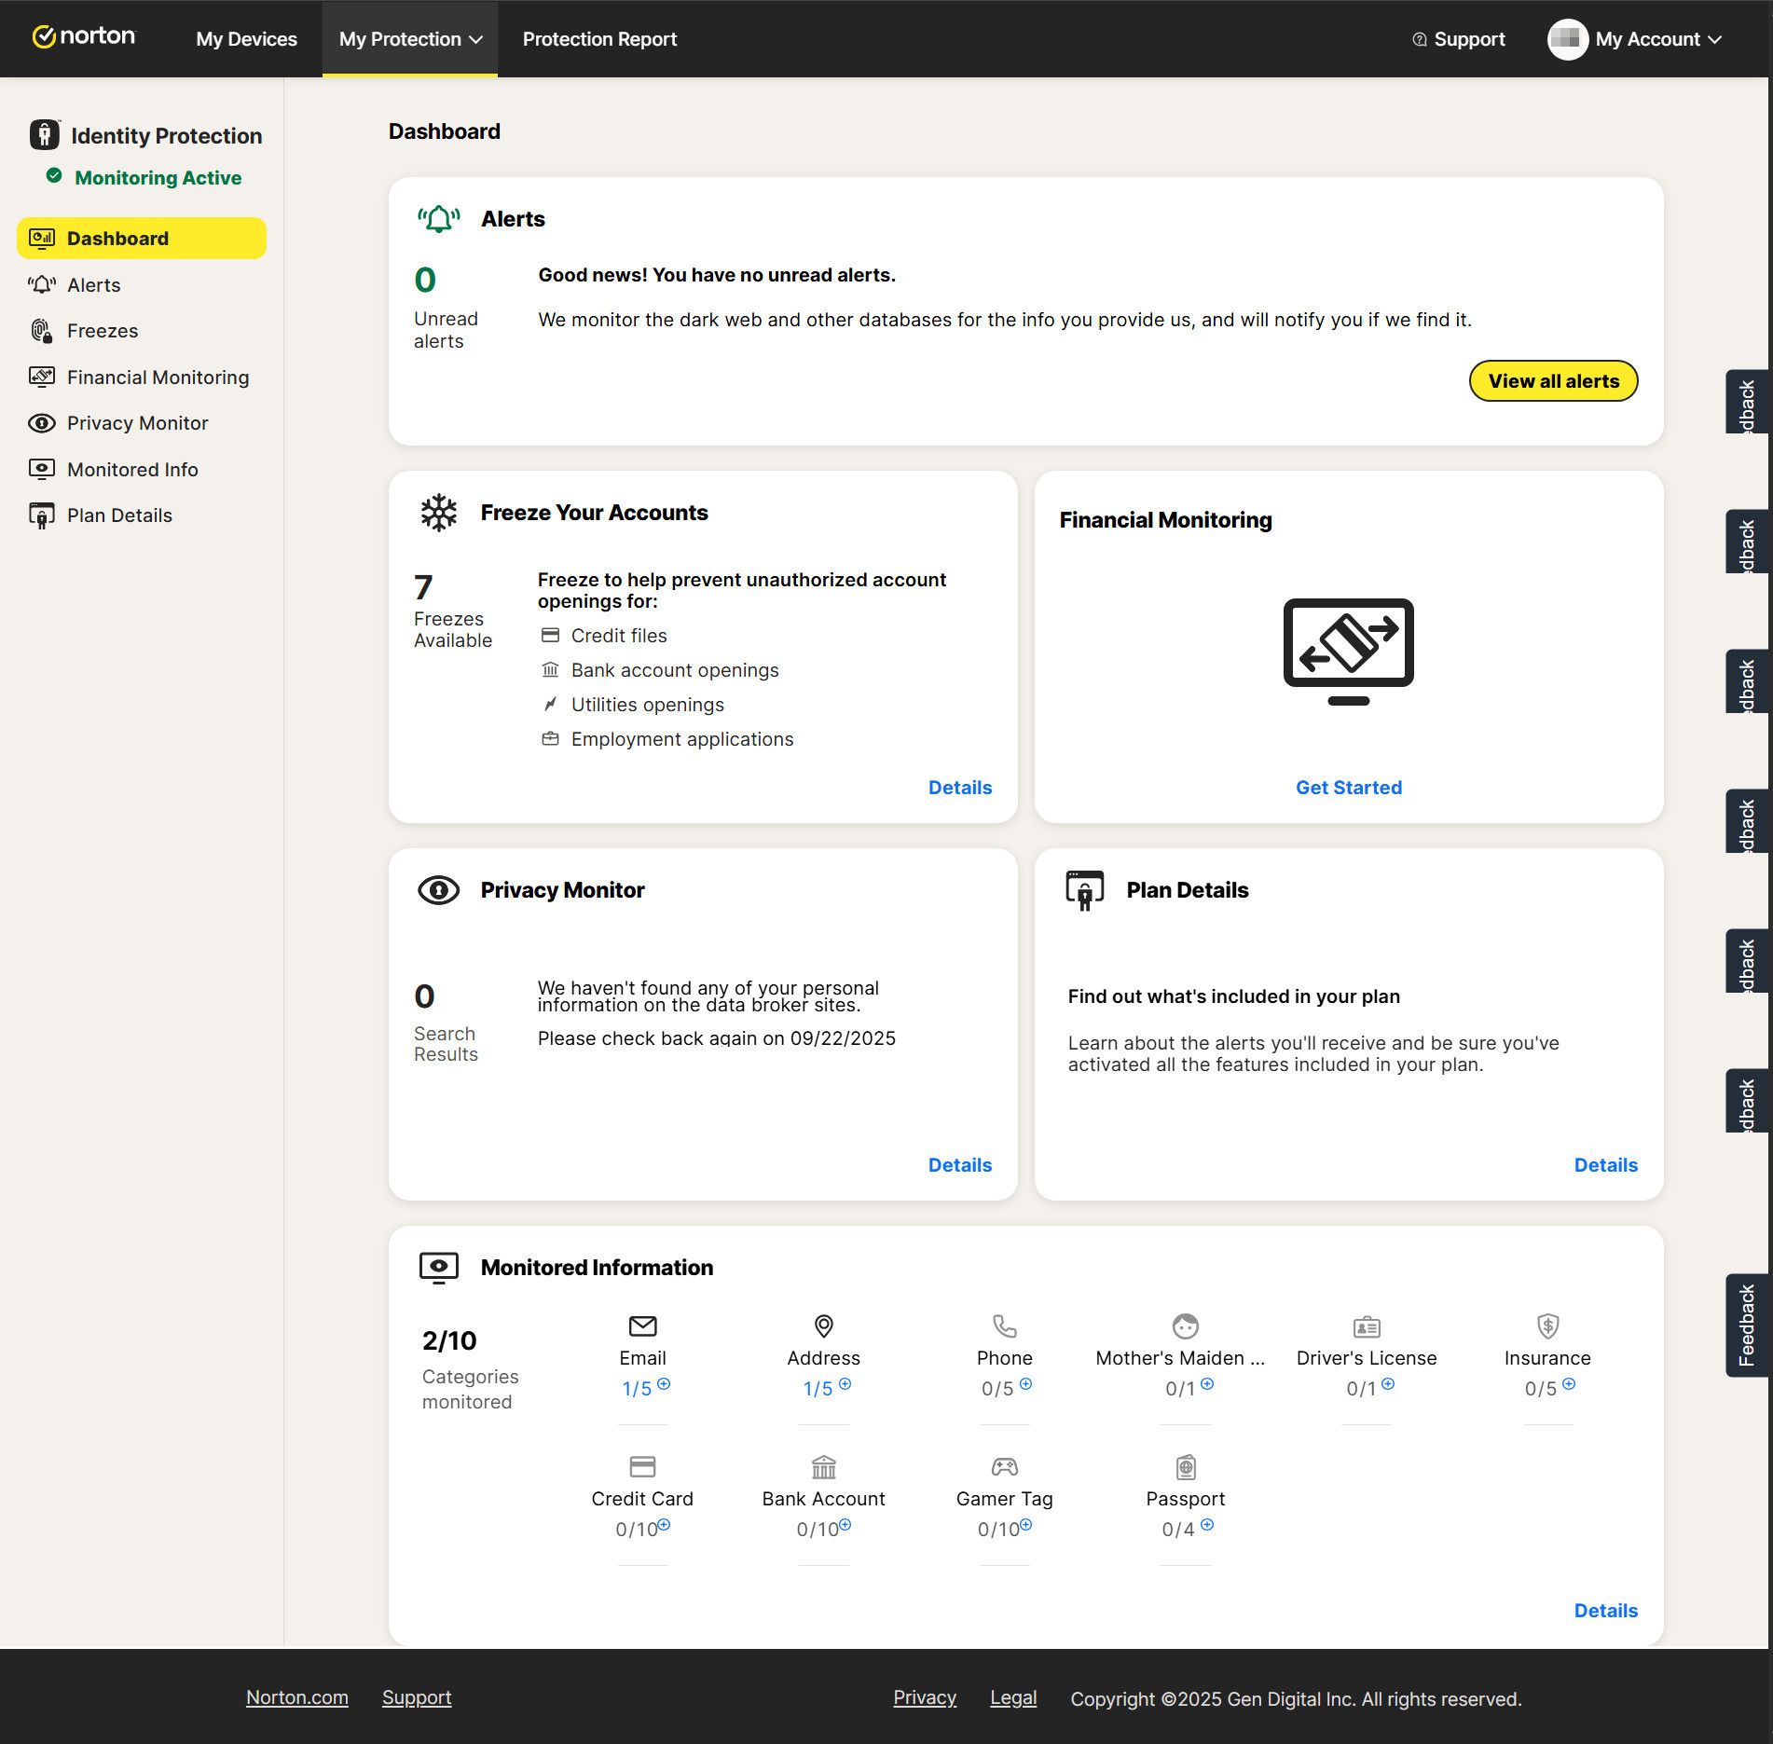This screenshot has width=1773, height=1744.
Task: Select Freezes in the sidebar
Action: tap(103, 331)
